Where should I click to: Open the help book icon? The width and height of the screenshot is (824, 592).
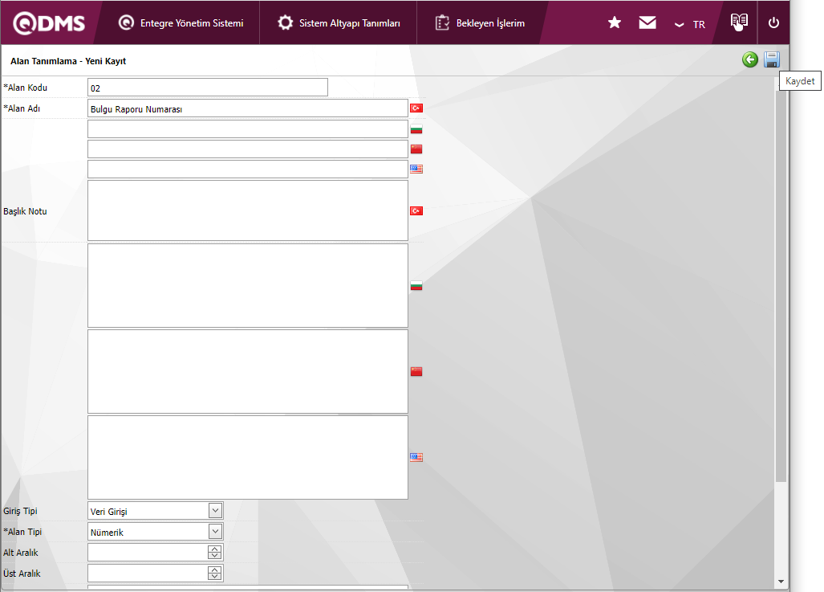(x=739, y=22)
